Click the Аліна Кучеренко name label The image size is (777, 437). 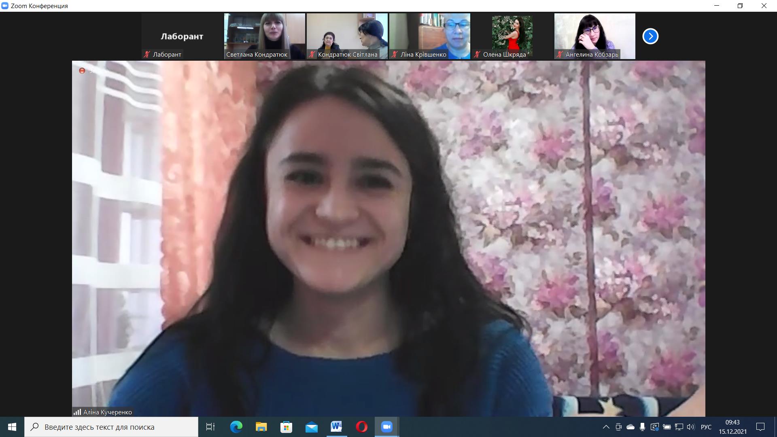tap(108, 412)
